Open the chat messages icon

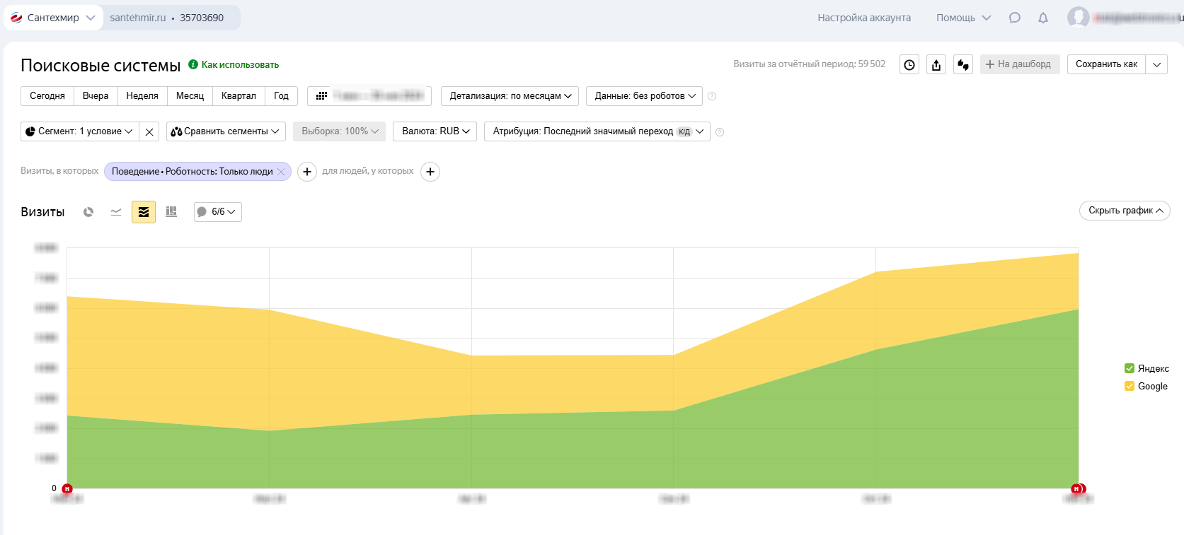tap(1014, 18)
